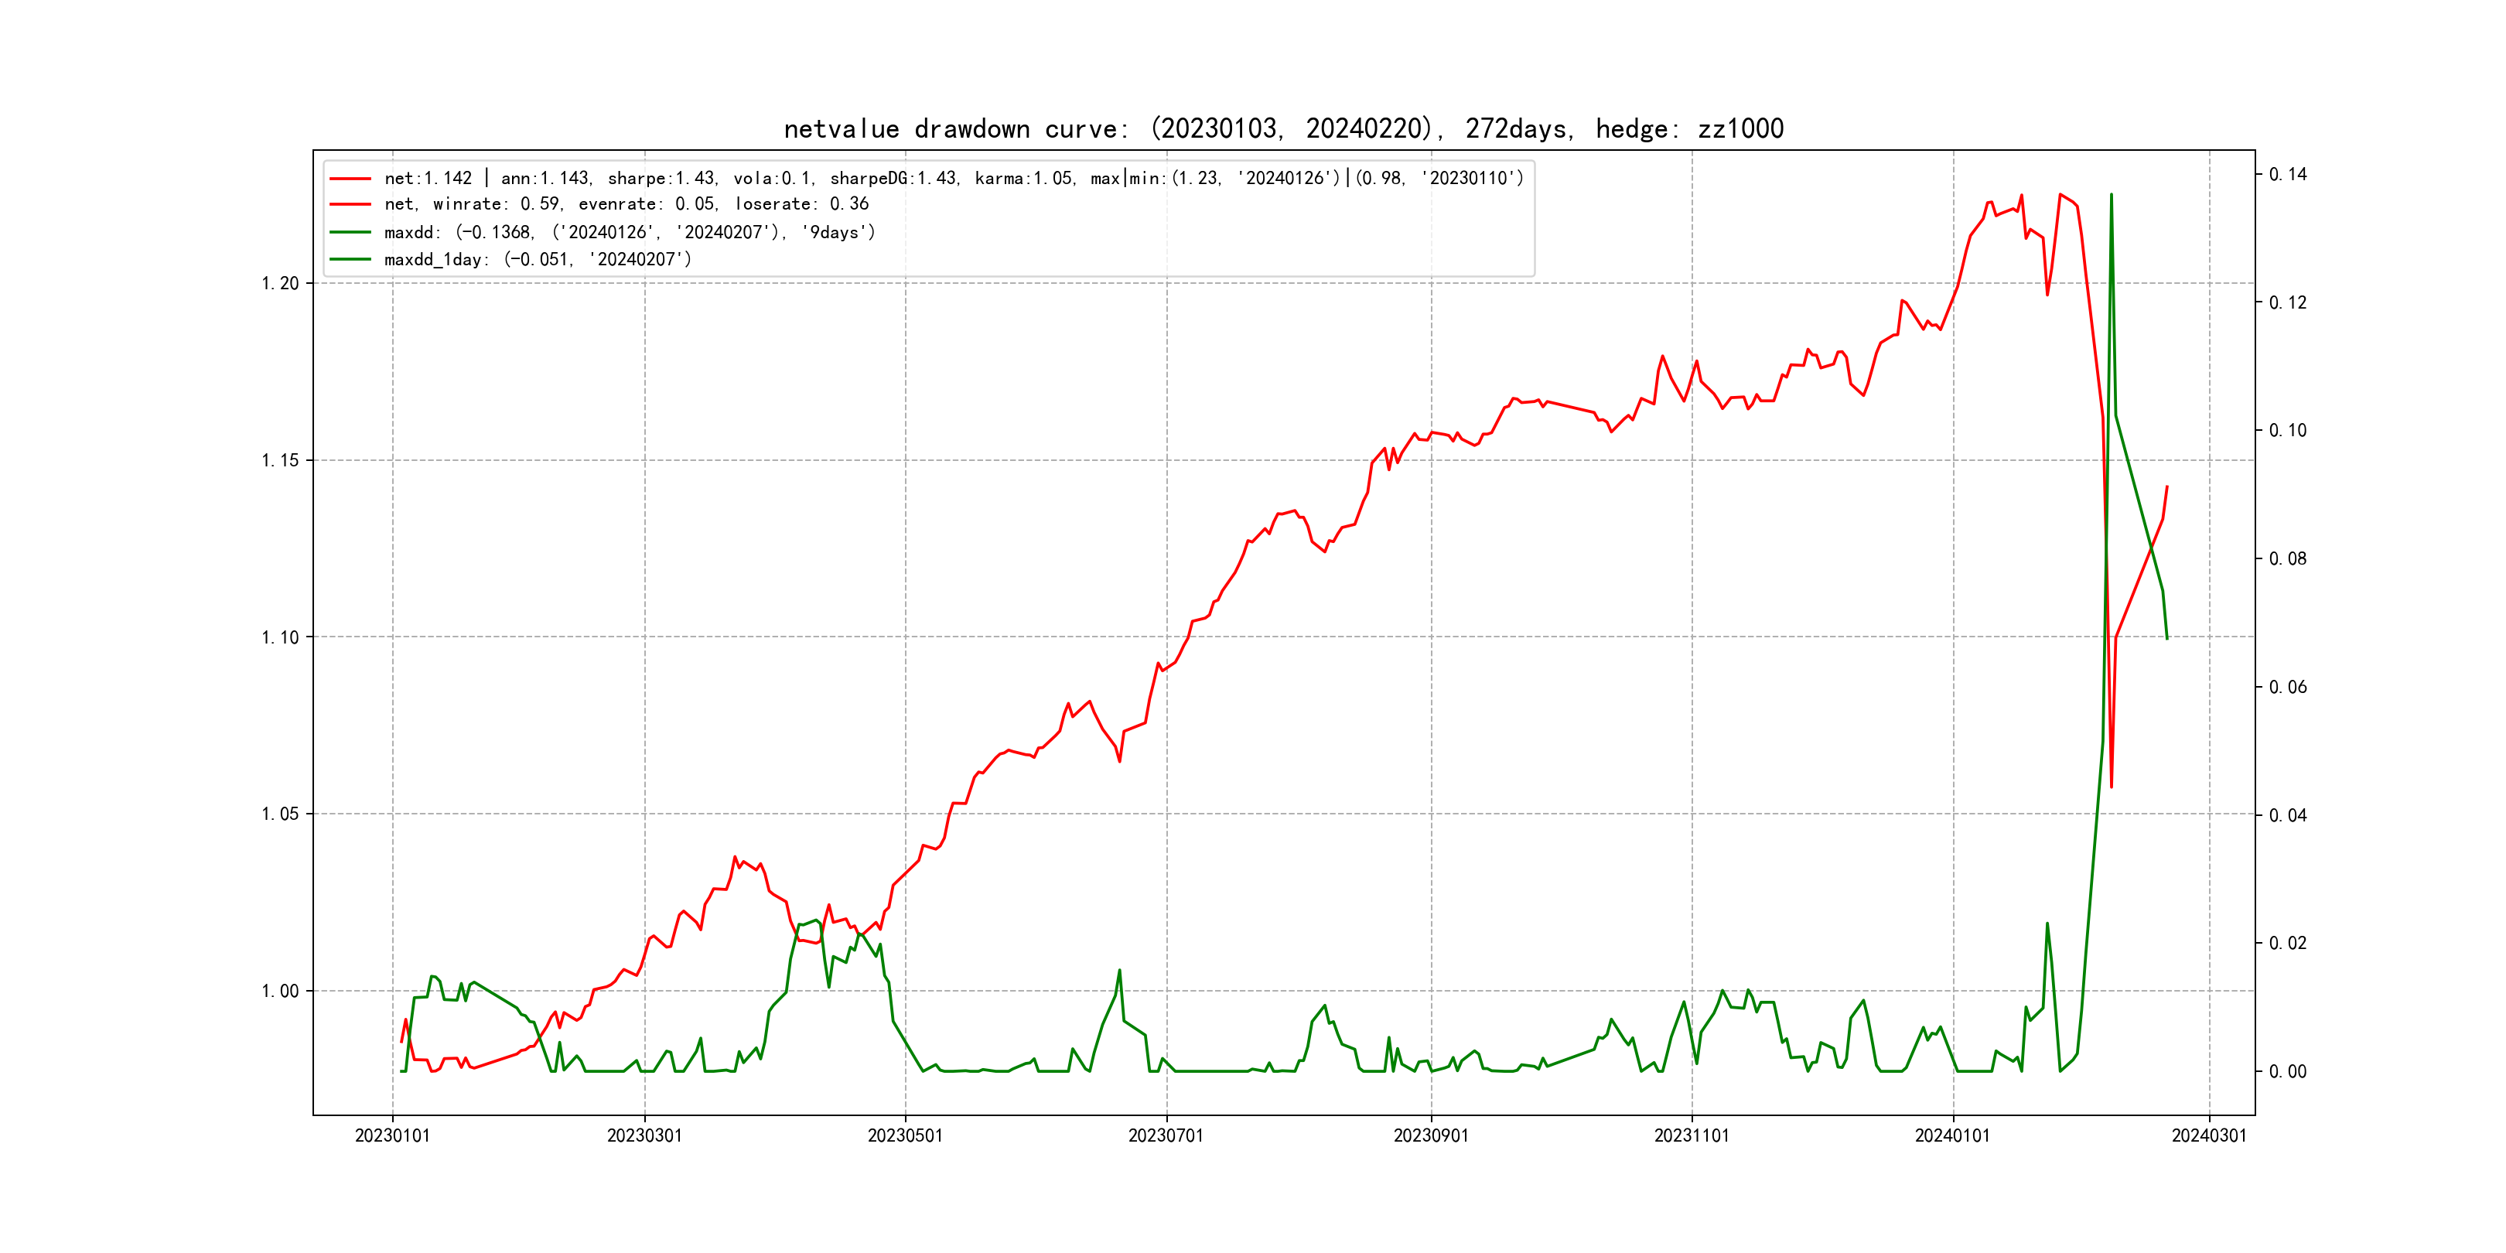
Task: Click the first red legend line swatch
Action: [350, 179]
